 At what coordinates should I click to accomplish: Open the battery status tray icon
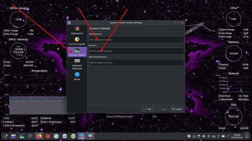224,136
